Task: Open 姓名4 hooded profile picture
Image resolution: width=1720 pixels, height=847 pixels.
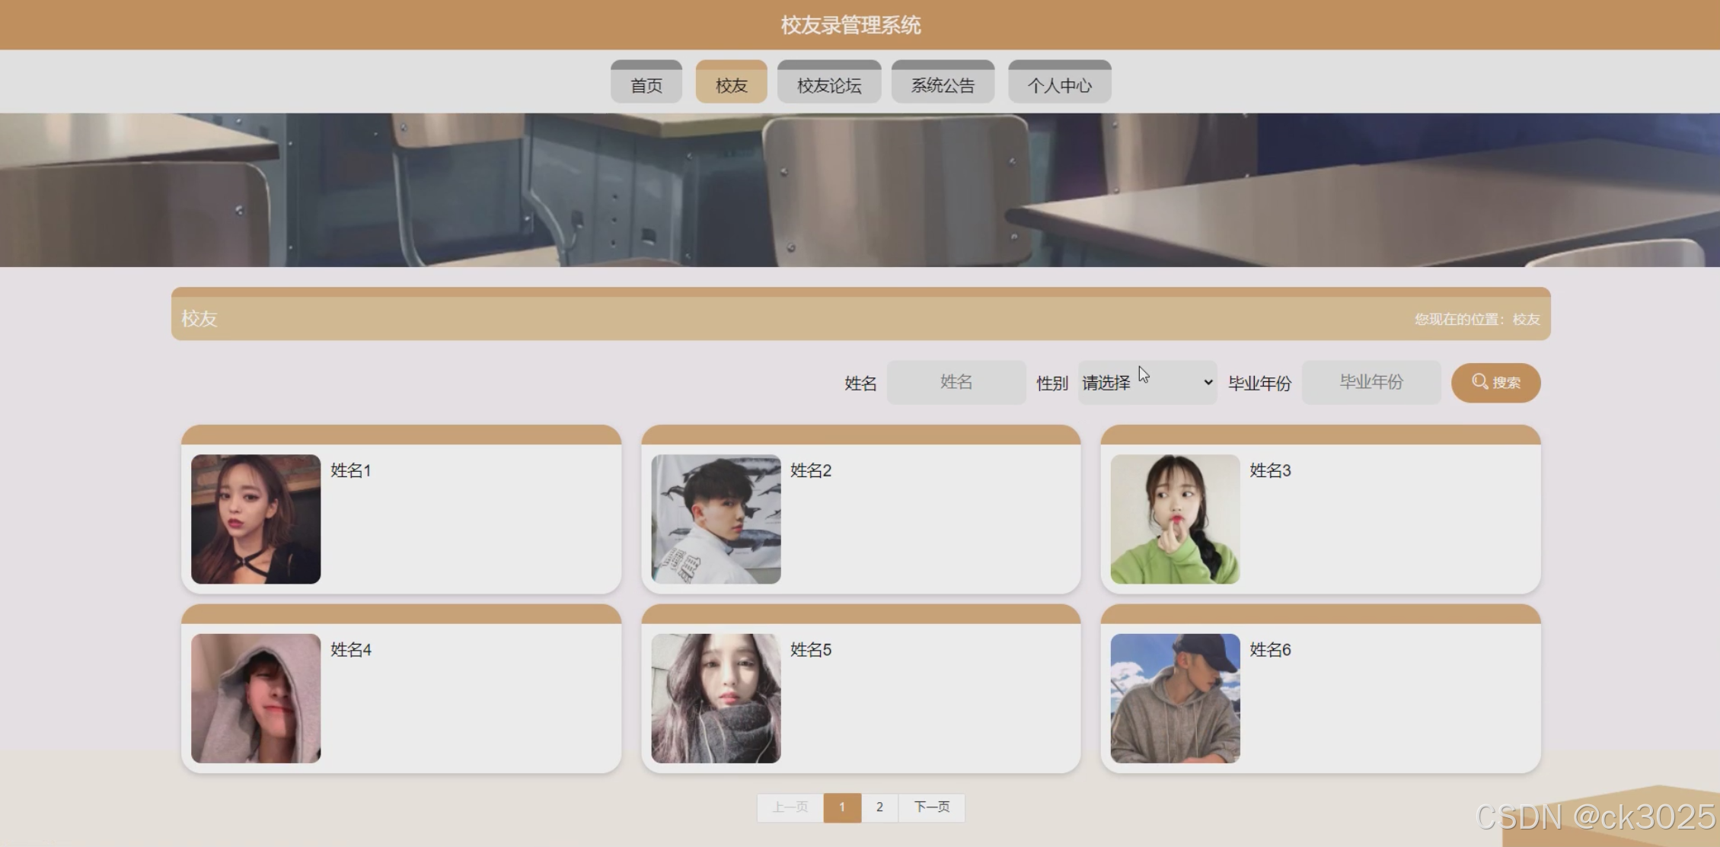Action: pyautogui.click(x=256, y=698)
